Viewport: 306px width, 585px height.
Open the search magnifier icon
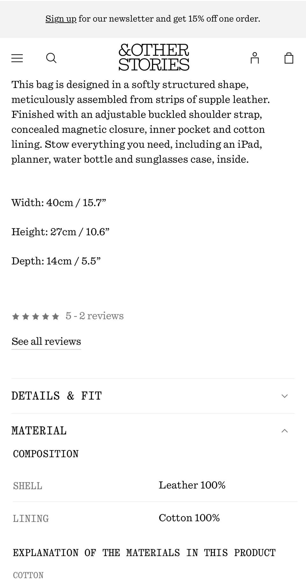51,58
